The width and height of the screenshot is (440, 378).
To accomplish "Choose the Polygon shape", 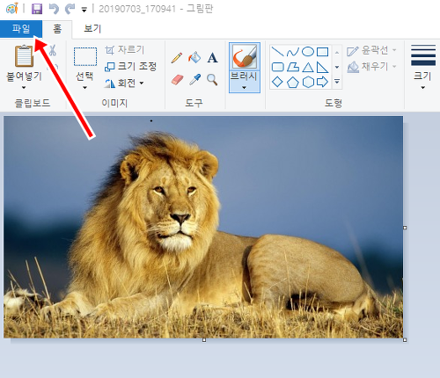I will tap(293, 67).
